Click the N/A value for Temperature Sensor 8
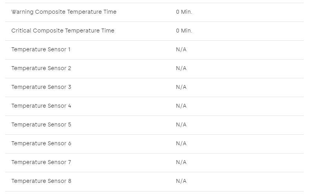Image resolution: width=310 pixels, height=195 pixels. pos(181,181)
